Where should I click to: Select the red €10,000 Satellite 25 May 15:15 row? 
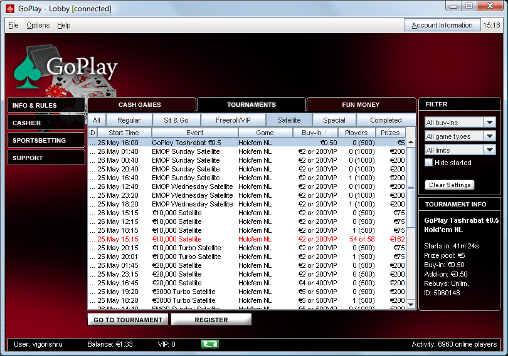pyautogui.click(x=246, y=239)
